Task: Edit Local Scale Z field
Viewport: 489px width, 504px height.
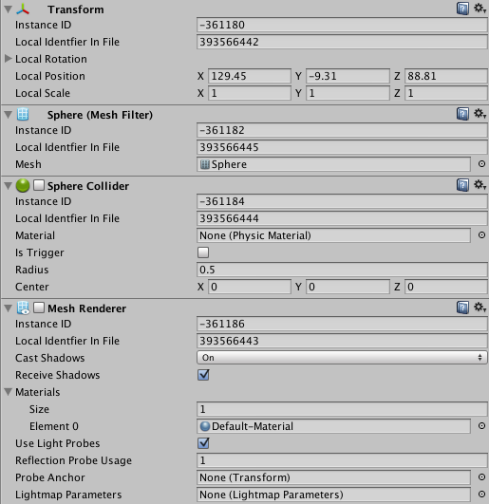Action: (446, 93)
